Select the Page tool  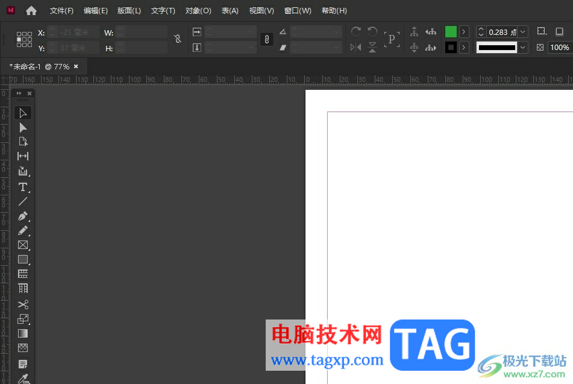click(x=23, y=142)
